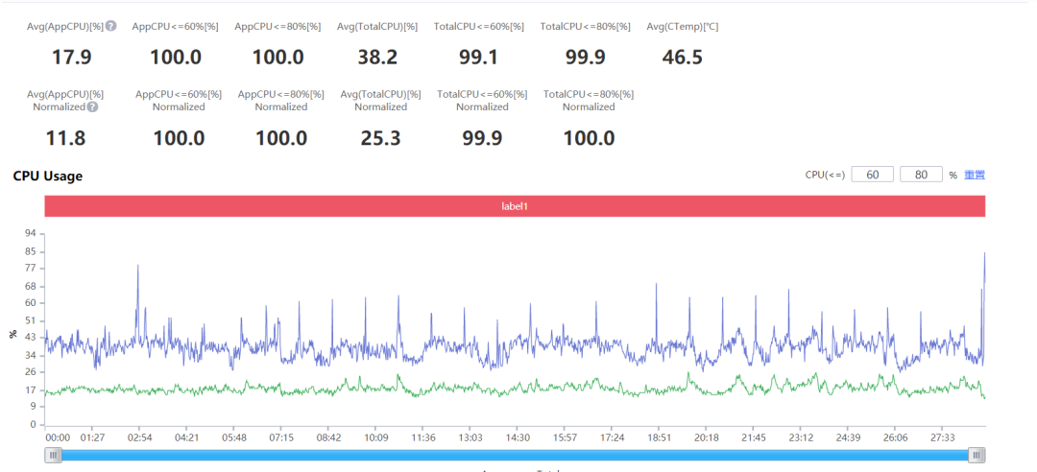This screenshot has height=472, width=1037.
Task: Grab the left handle of time range slider
Action: (52, 455)
